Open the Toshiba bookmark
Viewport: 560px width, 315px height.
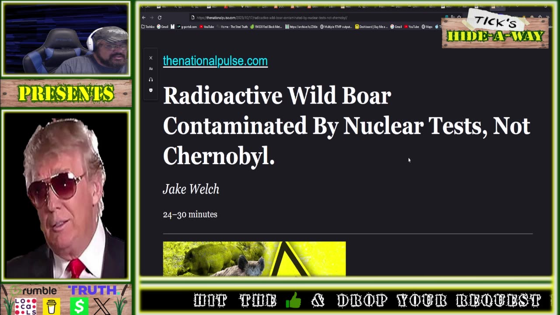[148, 27]
